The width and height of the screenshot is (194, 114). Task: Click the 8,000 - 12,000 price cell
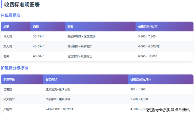click(148, 56)
